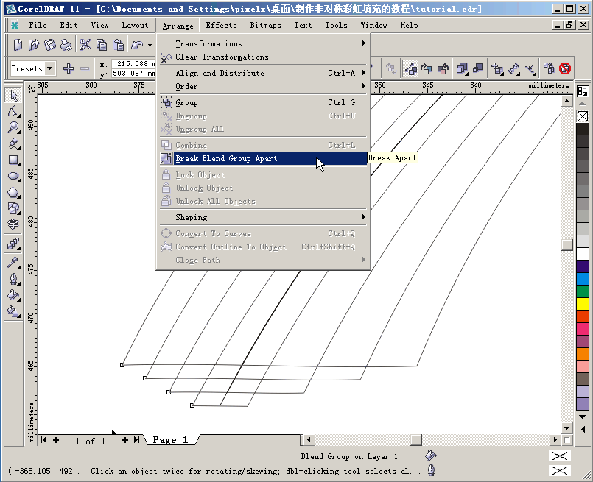
Task: Open the Align and Distribute submenu
Action: click(263, 73)
